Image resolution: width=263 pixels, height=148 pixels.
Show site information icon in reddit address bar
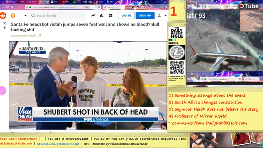(x=27, y=7)
